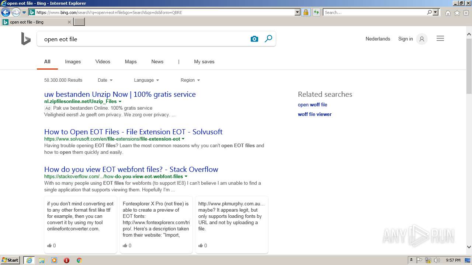Click the magnifier search button in Bing
This screenshot has height=265, width=472.
point(268,39)
